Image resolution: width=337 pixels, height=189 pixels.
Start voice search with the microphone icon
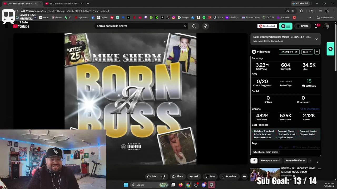tap(206, 26)
